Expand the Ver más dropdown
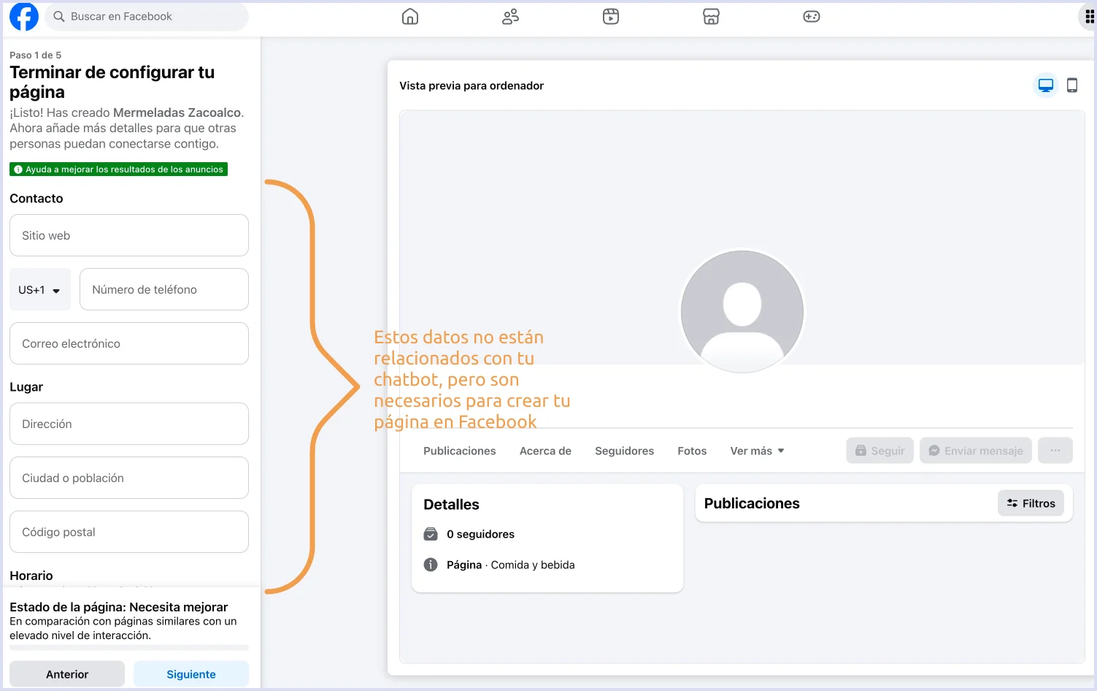 pos(758,451)
